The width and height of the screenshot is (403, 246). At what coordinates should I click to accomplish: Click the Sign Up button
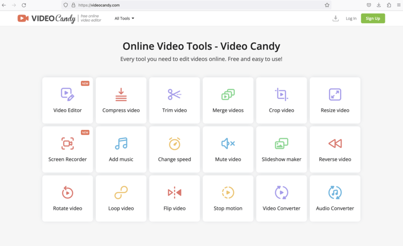tap(373, 19)
